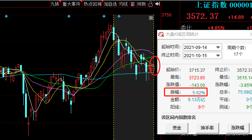
Task: Show 重大事件 on the chart
Action: (x=72, y=4)
